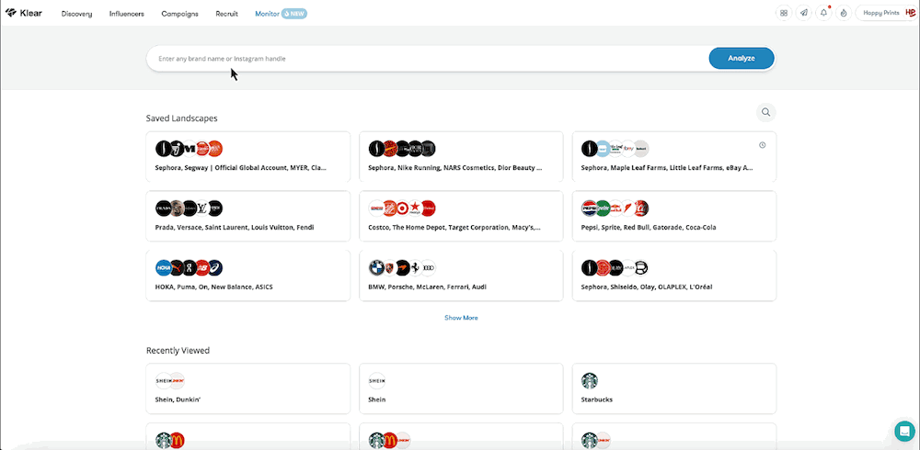920x450 pixels.
Task: Click the New Balance logo icon
Action: coord(202,268)
